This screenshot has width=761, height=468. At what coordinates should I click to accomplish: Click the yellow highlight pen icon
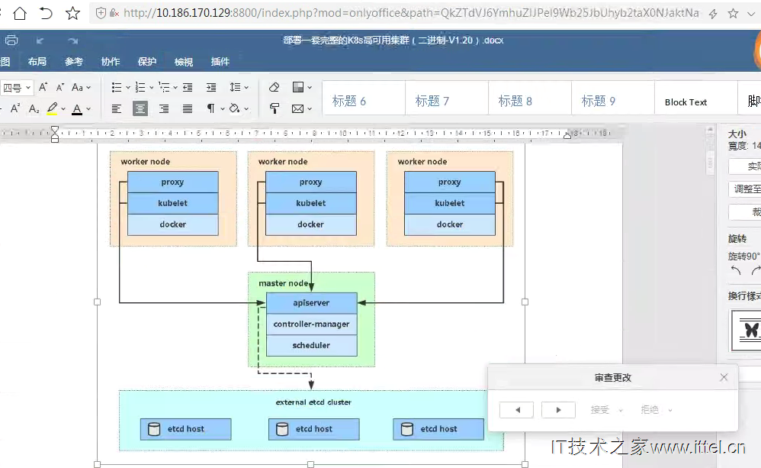(52, 108)
